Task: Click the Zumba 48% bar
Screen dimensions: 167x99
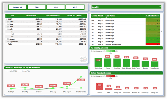Action: click(x=145, y=64)
